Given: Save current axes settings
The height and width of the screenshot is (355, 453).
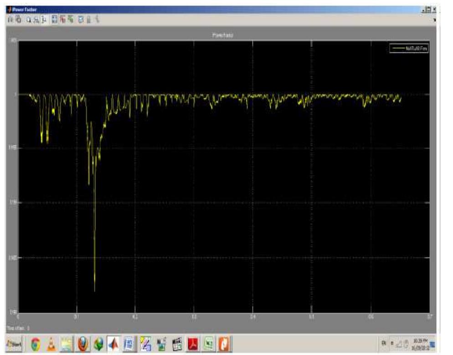Looking at the screenshot, I should 62,20.
